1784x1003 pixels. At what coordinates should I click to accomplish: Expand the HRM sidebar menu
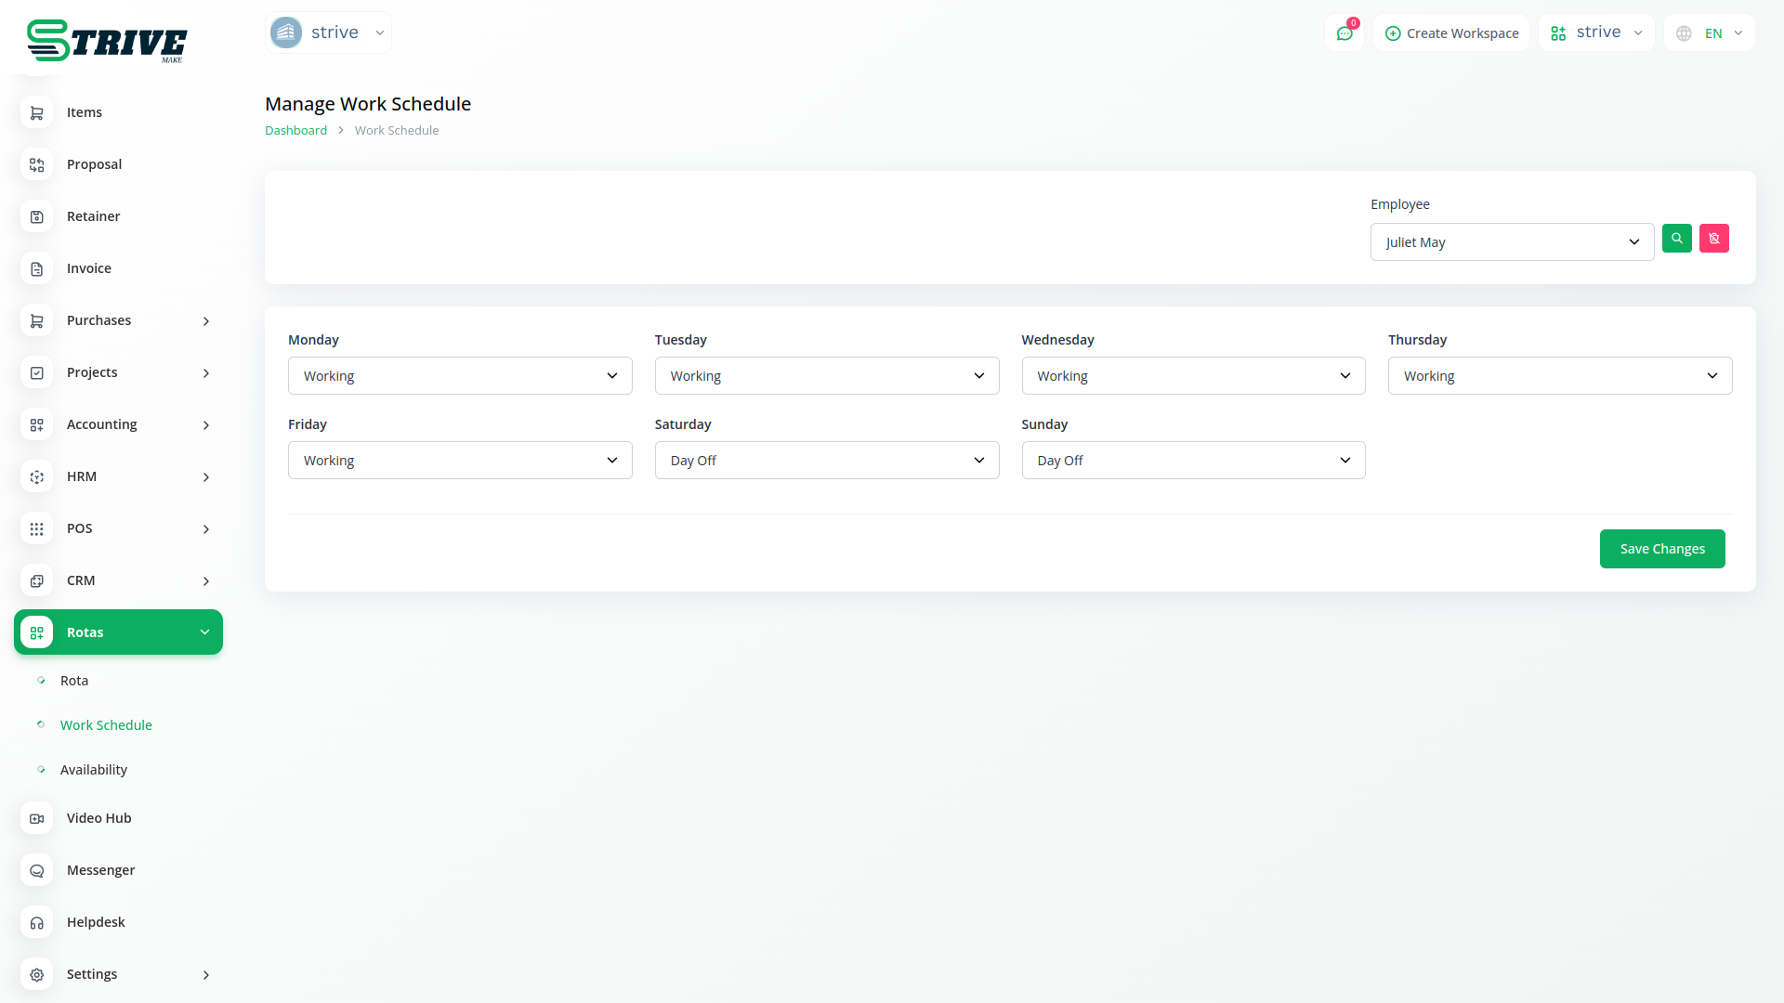pos(118,476)
